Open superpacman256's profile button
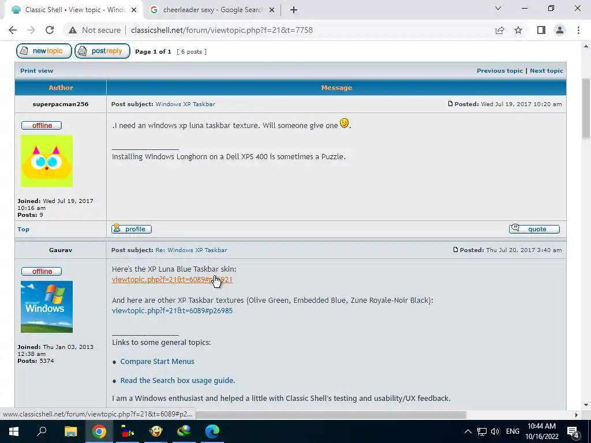This screenshot has width=591, height=443. click(x=132, y=228)
